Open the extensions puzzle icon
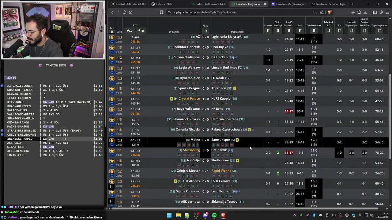This screenshot has height=220, width=392. [359, 12]
